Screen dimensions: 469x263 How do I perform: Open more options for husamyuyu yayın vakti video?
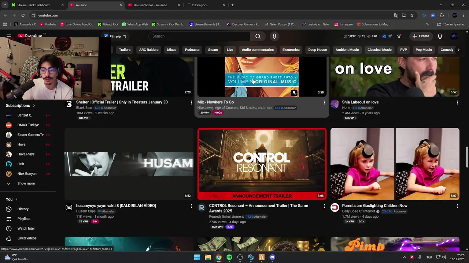point(191,206)
